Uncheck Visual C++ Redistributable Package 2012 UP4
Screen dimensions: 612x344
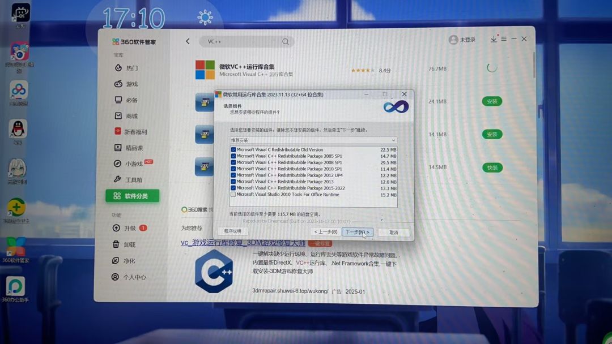pos(233,175)
